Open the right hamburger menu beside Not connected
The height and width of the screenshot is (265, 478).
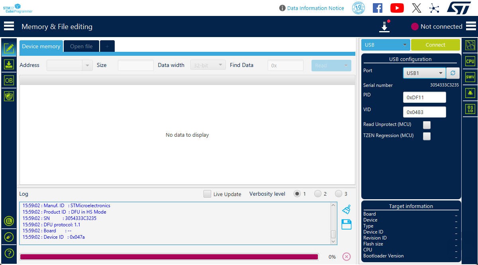(471, 26)
